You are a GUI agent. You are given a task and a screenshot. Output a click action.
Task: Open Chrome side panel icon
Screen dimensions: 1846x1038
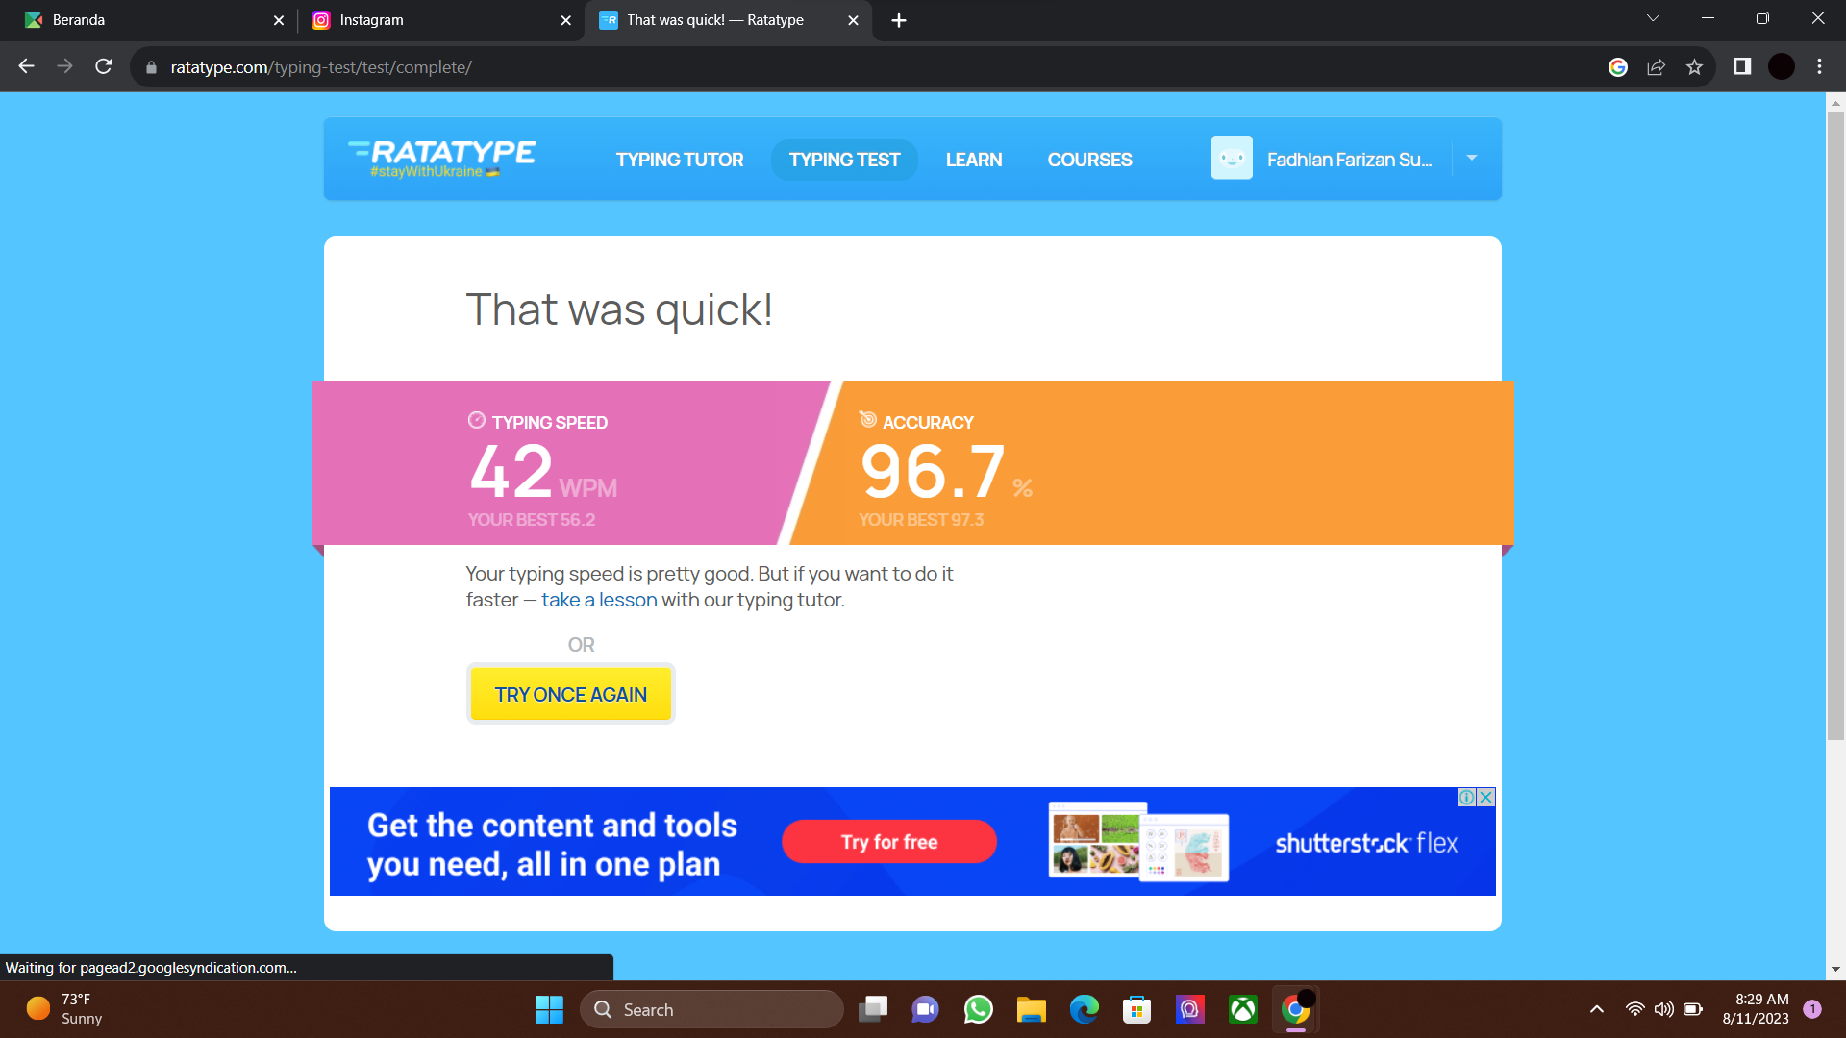click(x=1742, y=67)
